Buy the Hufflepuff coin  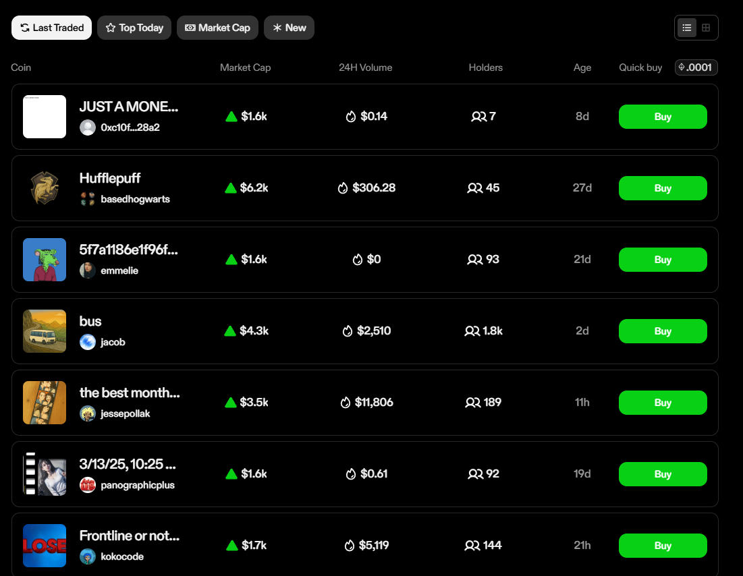click(663, 188)
